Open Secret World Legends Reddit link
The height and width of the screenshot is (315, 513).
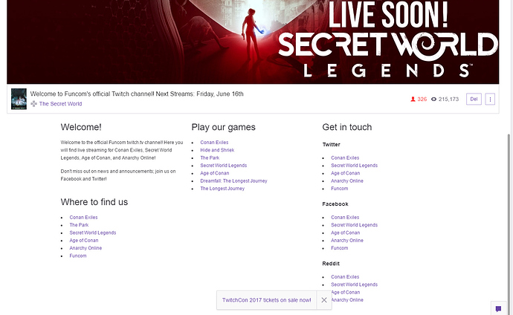click(354, 285)
